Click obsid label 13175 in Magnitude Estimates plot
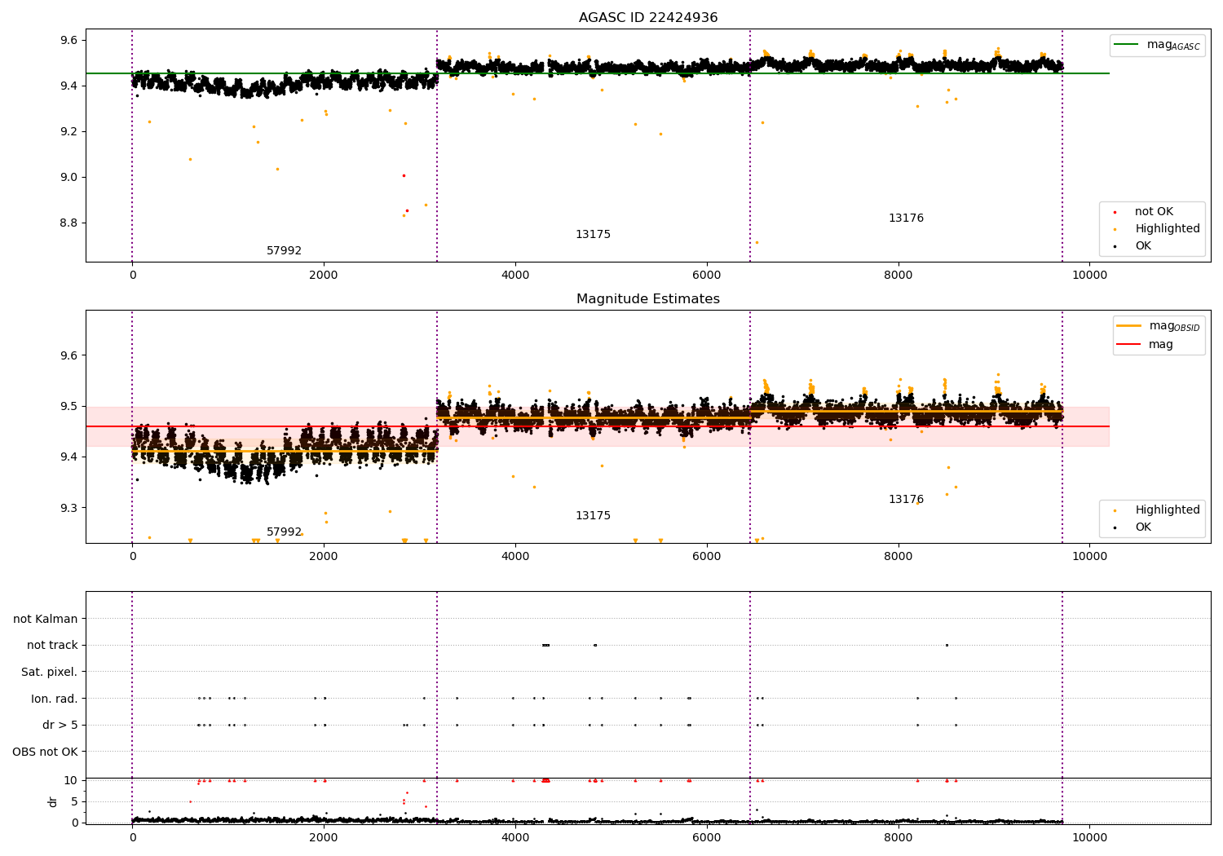1223x856 pixels. 593,516
